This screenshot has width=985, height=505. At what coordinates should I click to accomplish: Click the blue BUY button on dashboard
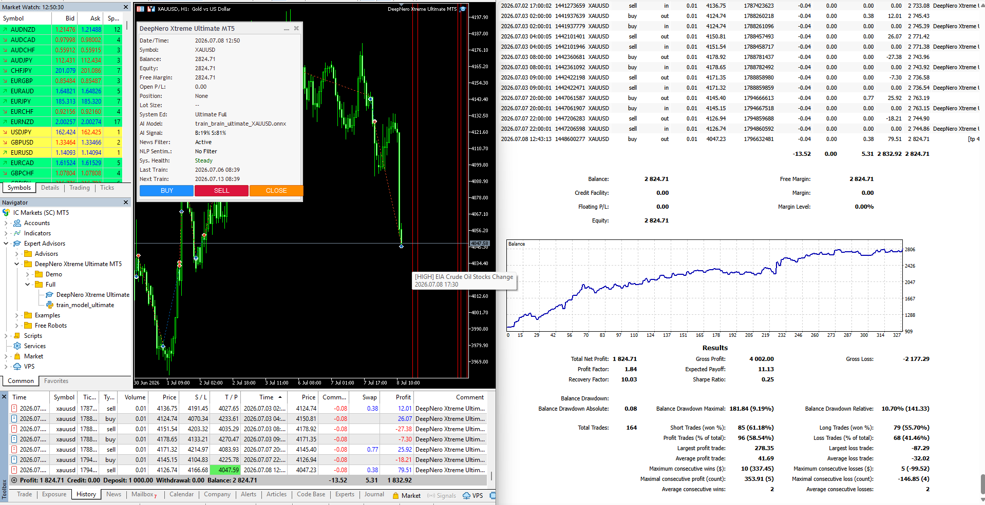[x=166, y=190]
